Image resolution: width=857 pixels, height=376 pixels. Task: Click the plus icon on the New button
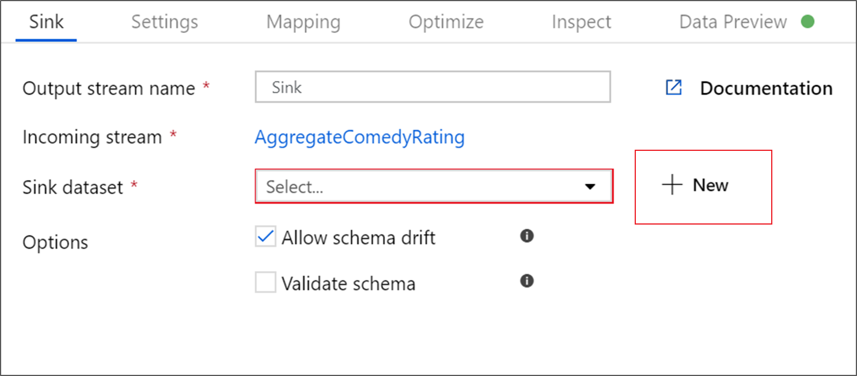click(x=671, y=185)
